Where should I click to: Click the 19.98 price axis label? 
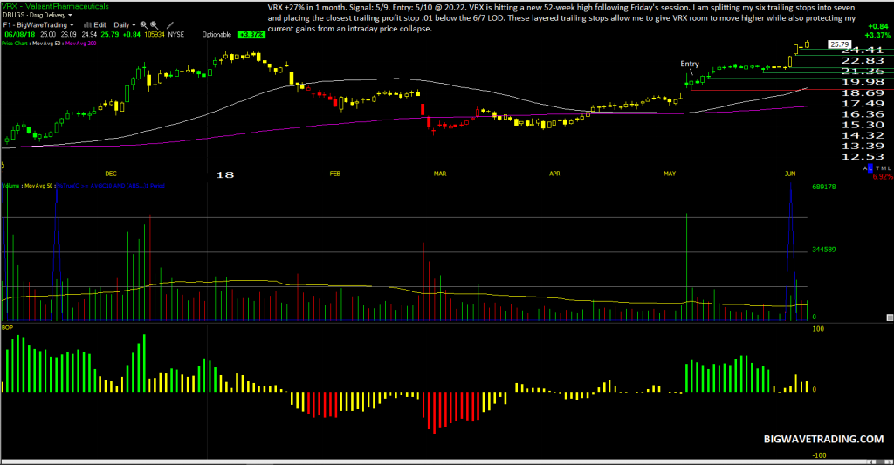863,82
